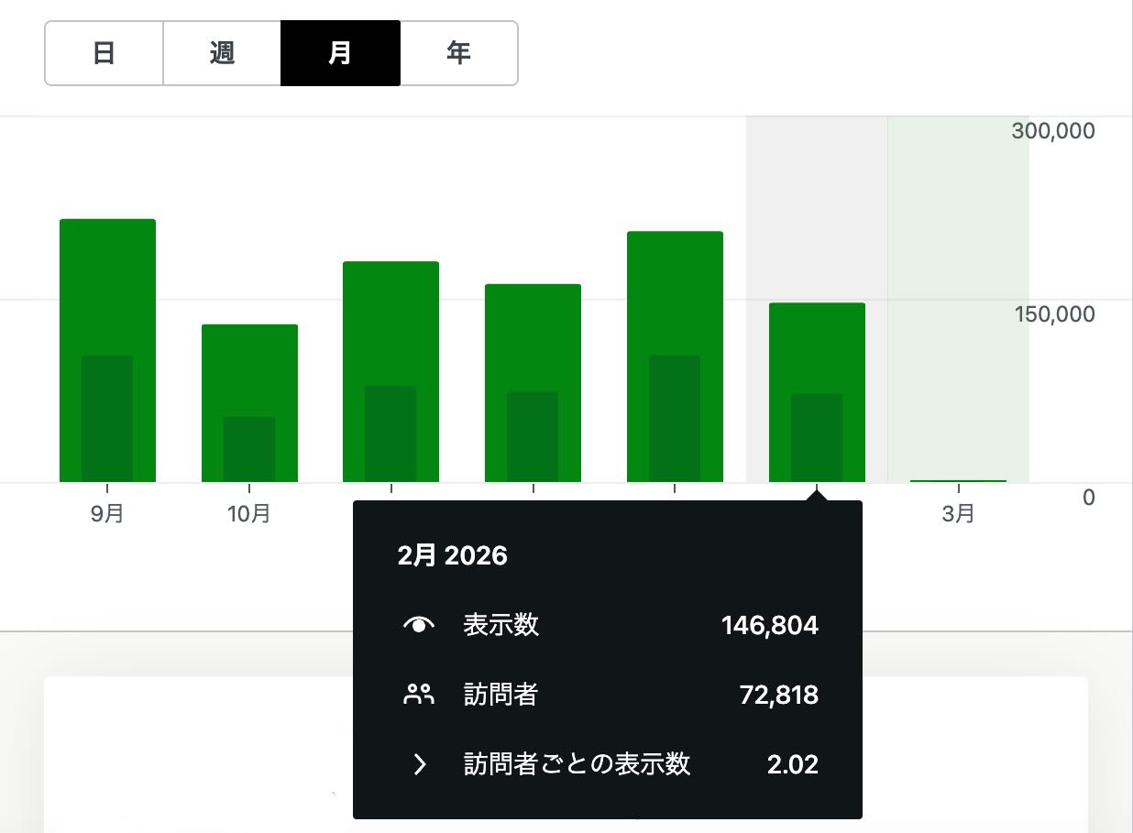The image size is (1133, 833).
Task: Click the 2月 2026 tooltip heading
Action: click(452, 555)
